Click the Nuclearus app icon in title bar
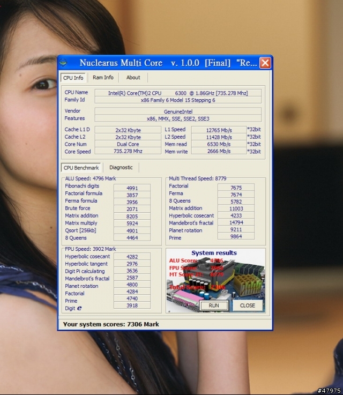 click(63, 62)
